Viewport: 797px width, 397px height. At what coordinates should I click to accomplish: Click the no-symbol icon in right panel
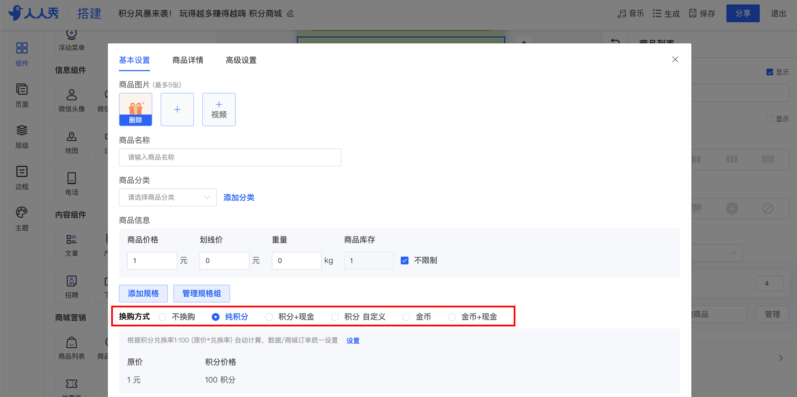(x=768, y=209)
